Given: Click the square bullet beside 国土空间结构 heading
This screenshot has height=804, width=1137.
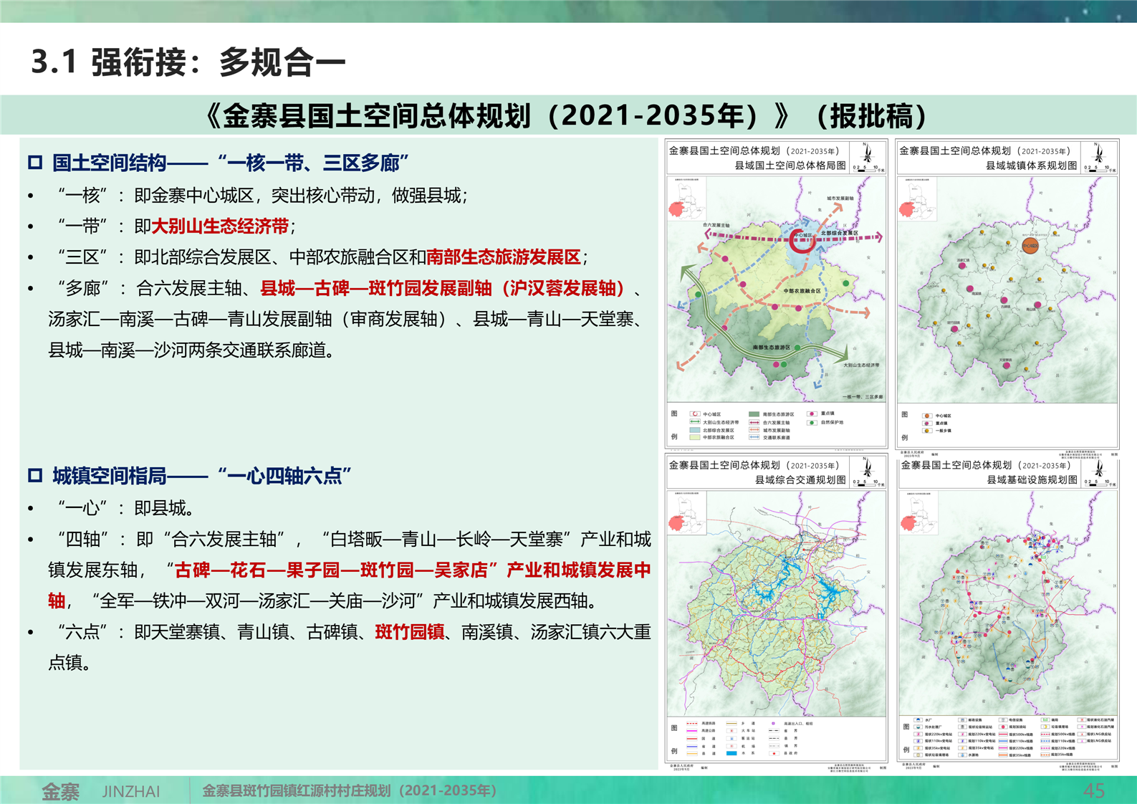Looking at the screenshot, I should [x=35, y=163].
